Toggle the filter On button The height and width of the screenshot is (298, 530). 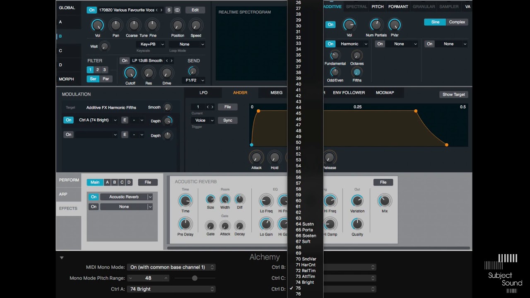(125, 60)
